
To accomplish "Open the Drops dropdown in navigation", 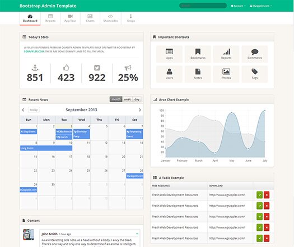I will tap(131, 18).
